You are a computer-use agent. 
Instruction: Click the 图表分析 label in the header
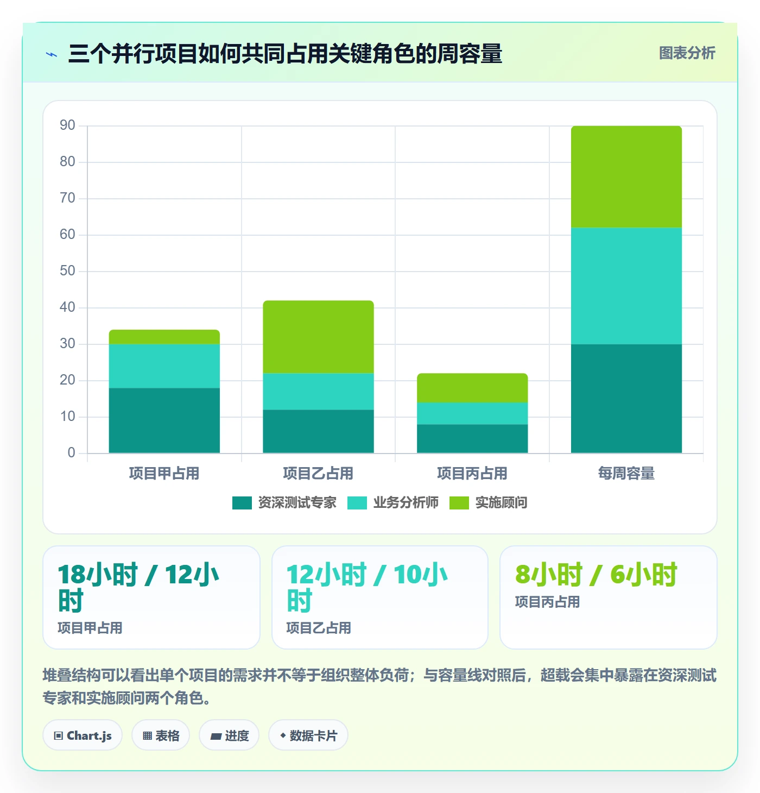pos(687,53)
